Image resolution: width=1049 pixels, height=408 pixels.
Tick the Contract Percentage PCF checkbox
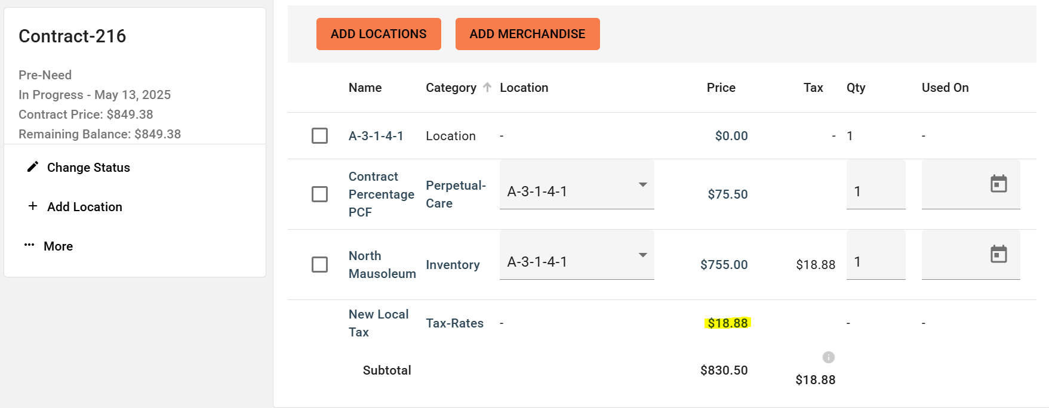click(x=319, y=194)
